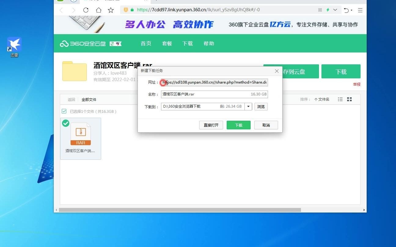Click the green 下载 button in the dialog

[x=239, y=125]
